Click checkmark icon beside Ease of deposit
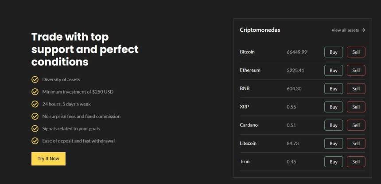 click(x=35, y=141)
